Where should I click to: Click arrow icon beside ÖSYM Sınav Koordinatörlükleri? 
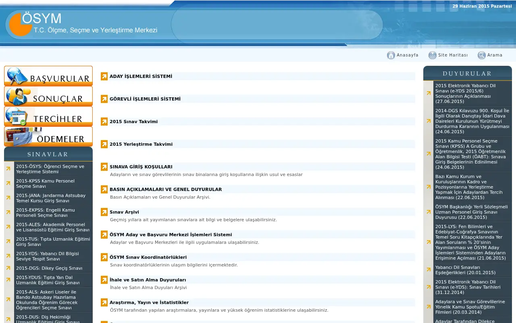[x=104, y=257]
